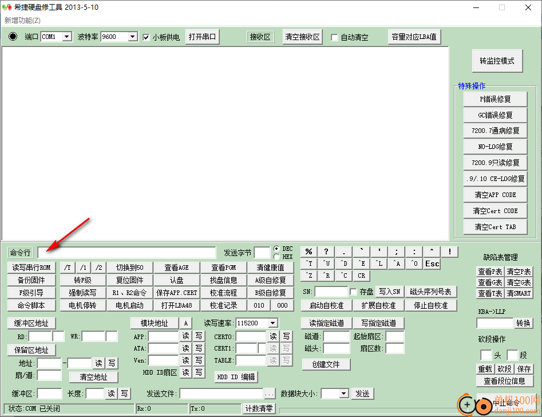Send the ^L control key
This screenshot has width=542, height=417.
tap(379, 263)
